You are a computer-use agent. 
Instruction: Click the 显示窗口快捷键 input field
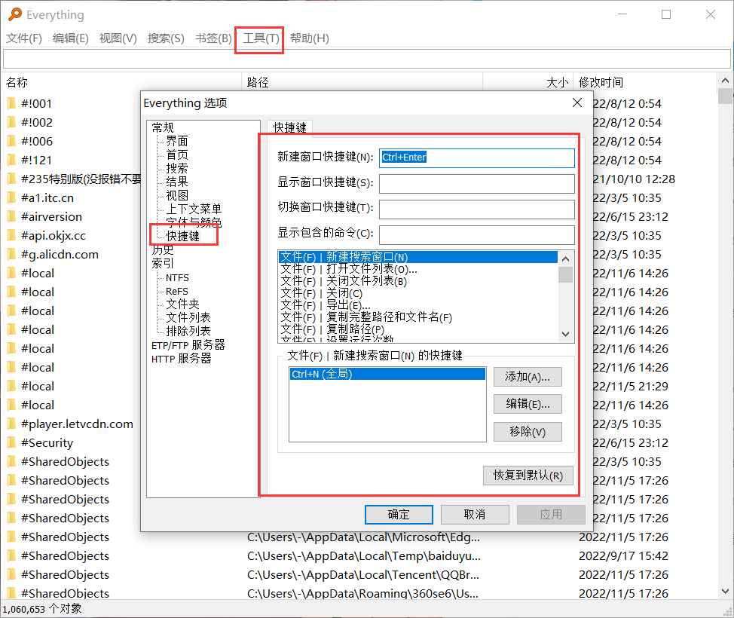(477, 184)
